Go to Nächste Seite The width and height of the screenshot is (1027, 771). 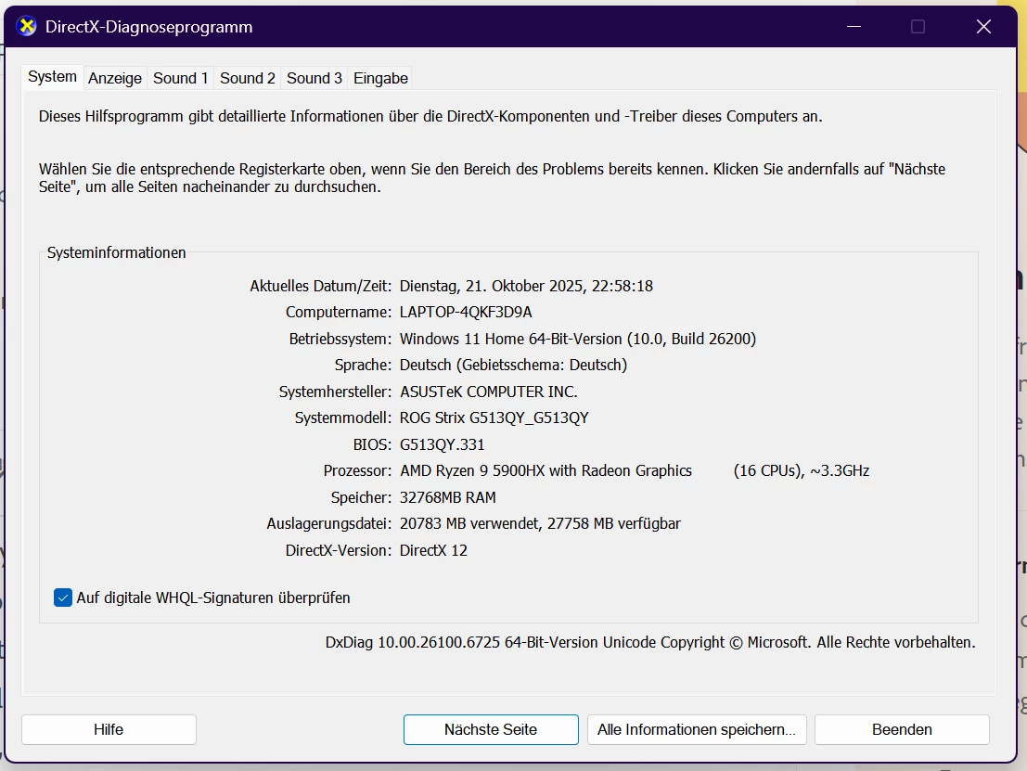click(491, 729)
